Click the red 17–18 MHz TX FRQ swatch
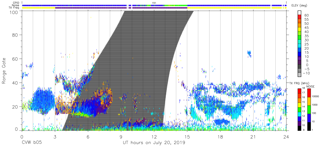Image resolution: width=322 pixels, height=148 pixels. coord(299,91)
